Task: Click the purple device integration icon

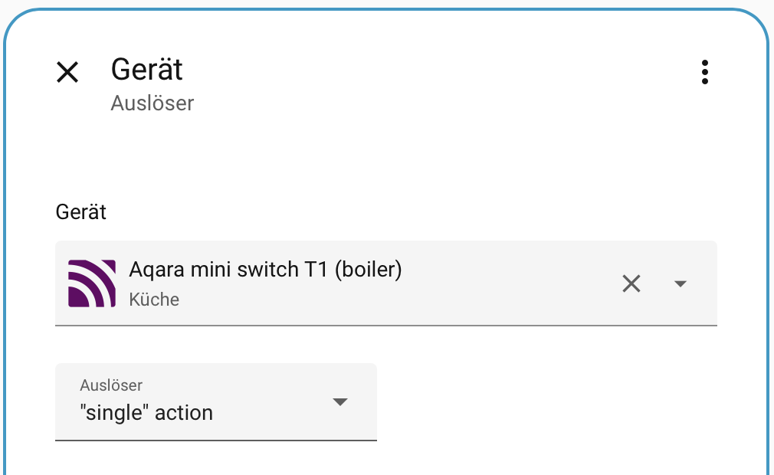Action: (x=92, y=283)
